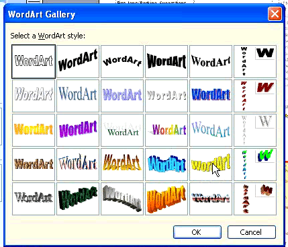The image size is (288, 247).
Task: Select the brown 3D vertical WordArt style
Action: click(x=255, y=199)
